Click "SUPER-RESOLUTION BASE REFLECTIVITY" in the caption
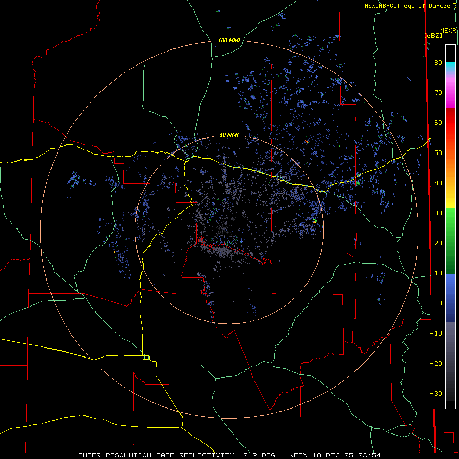This screenshot has width=459, height=459. pyautogui.click(x=156, y=455)
